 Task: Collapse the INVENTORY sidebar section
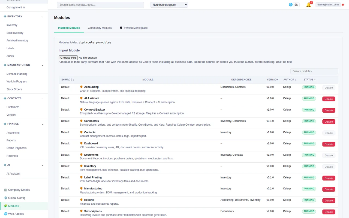(43, 17)
